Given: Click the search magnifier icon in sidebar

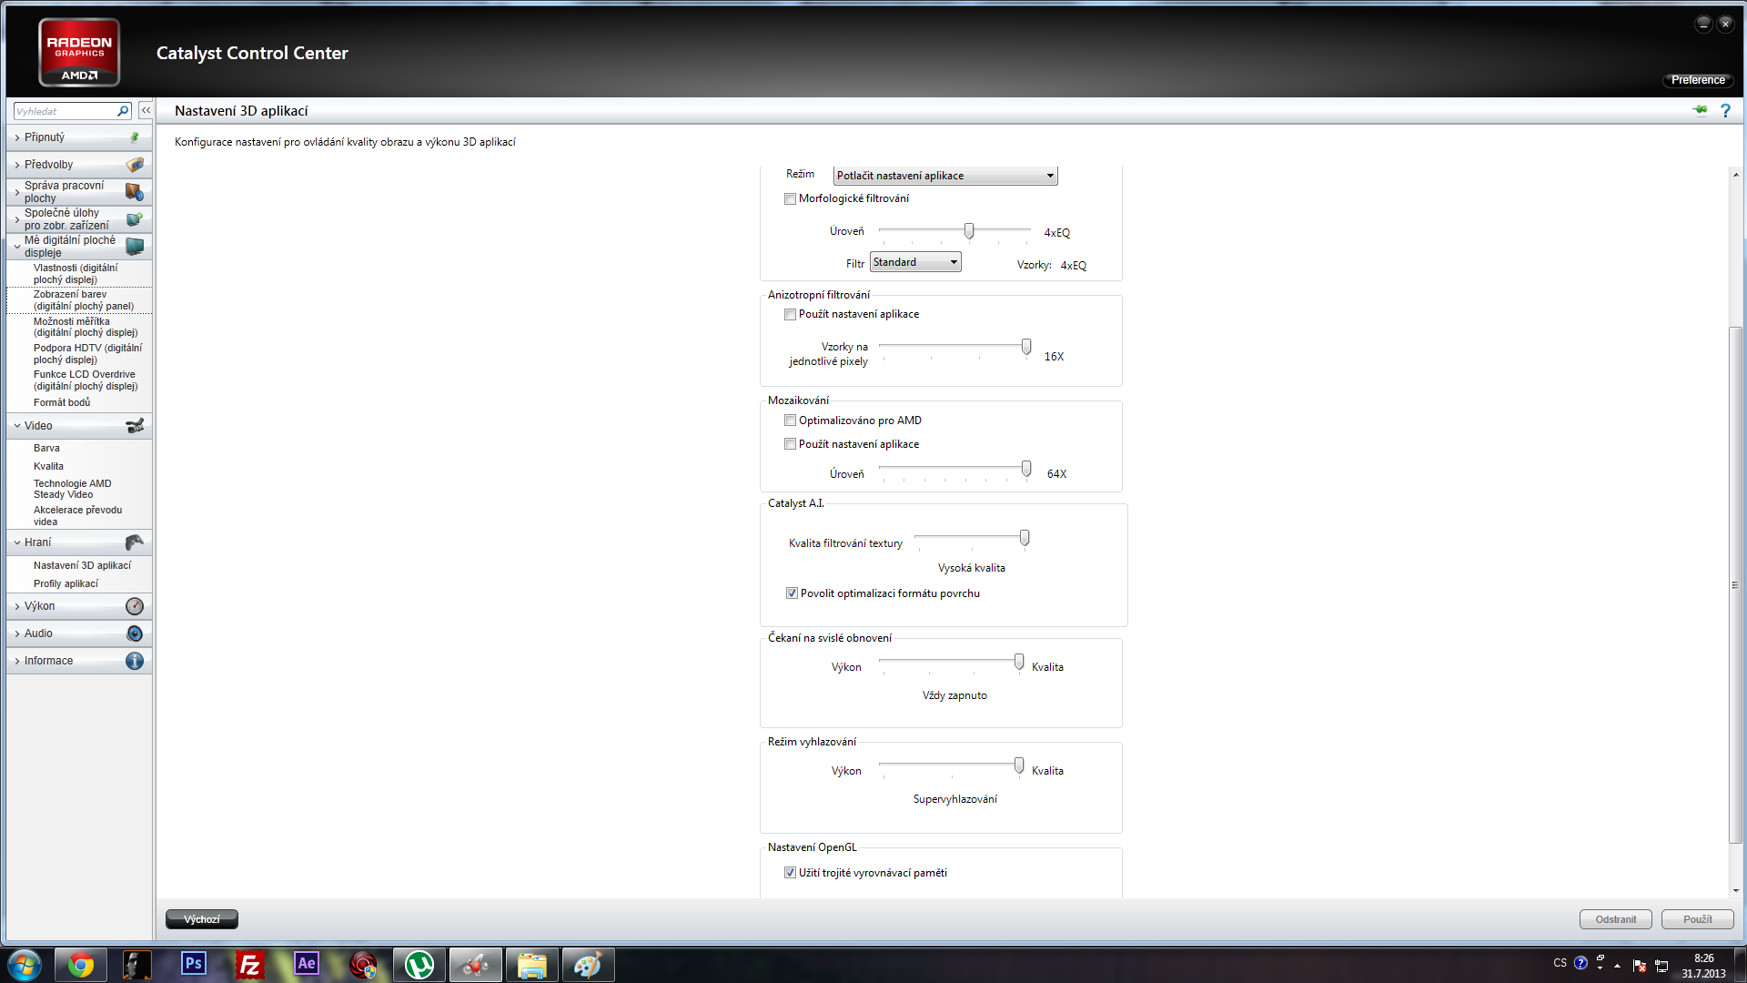Looking at the screenshot, I should point(123,111).
